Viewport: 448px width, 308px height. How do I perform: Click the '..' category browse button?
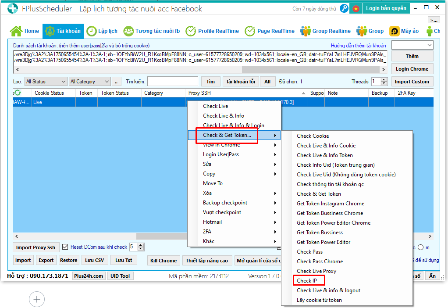click(116, 82)
